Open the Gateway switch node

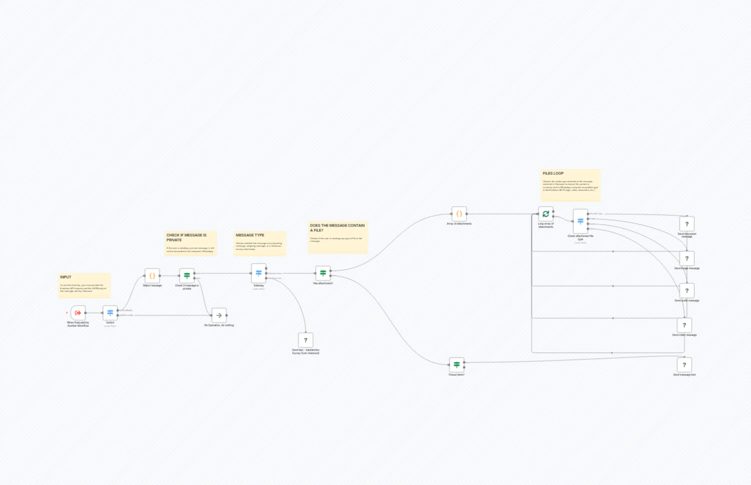click(x=259, y=273)
